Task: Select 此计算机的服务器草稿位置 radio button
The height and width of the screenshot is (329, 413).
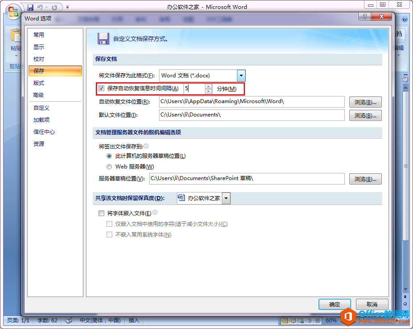Action: (109, 156)
